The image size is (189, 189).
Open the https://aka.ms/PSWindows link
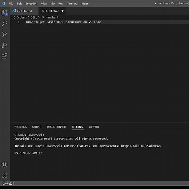pyautogui.click(x=141, y=146)
